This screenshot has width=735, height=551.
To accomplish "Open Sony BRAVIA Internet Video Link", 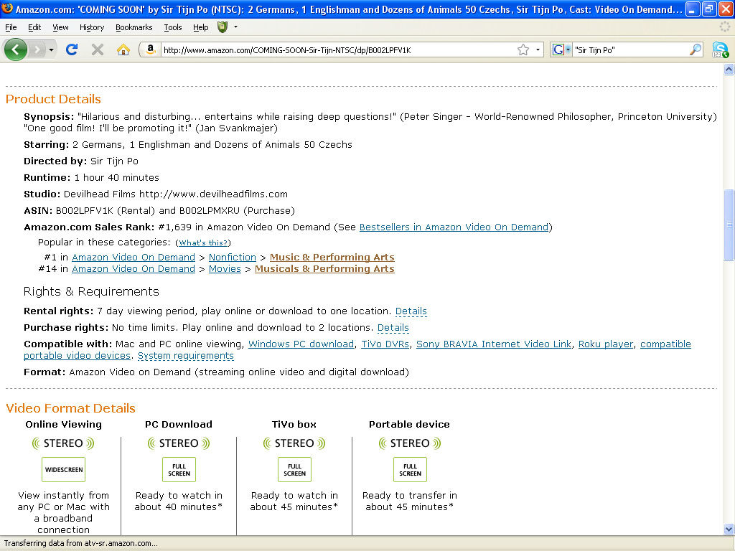I will click(494, 344).
